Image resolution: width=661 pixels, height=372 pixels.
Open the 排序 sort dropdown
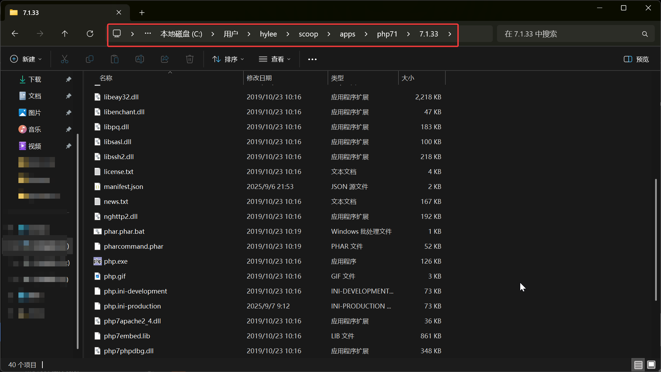click(228, 59)
